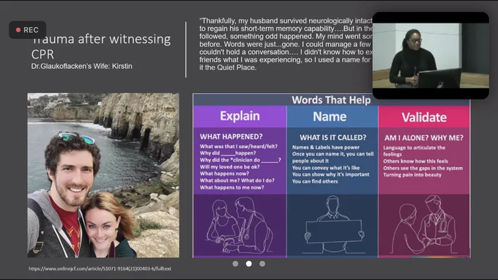Click the person holding blank sign illustration
The image size is (498, 280).
332,225
